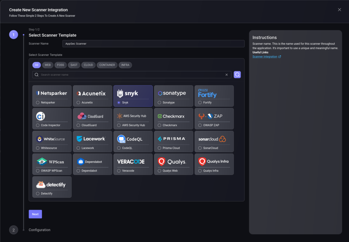Click the Search scanner name field
Screen dimensions: 349x242
click(132, 75)
